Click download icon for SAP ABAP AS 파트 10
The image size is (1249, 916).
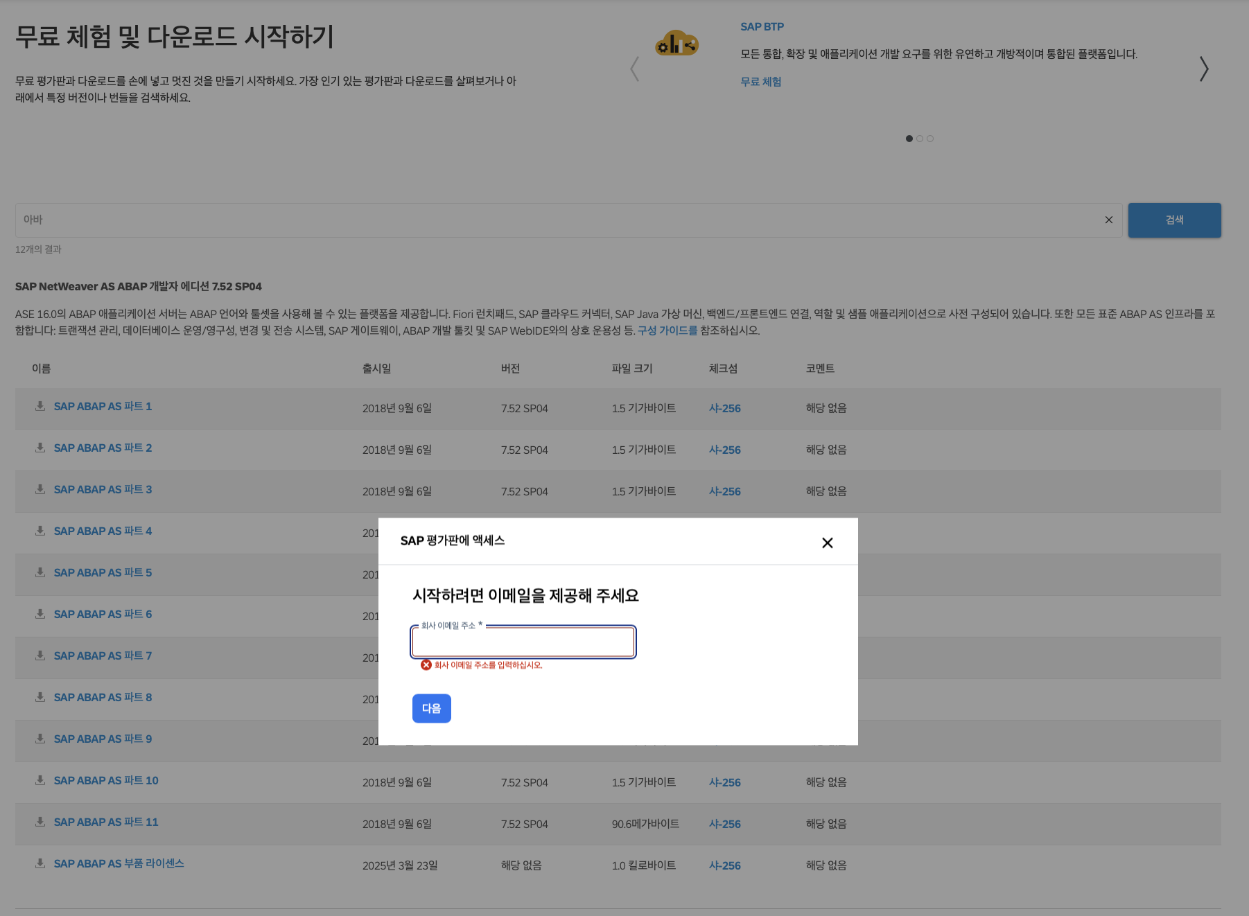(40, 780)
